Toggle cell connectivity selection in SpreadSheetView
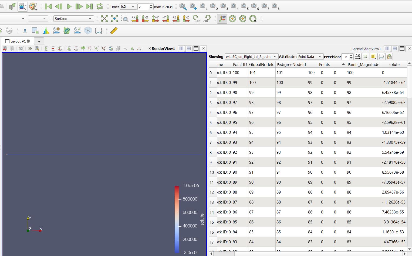This screenshot has width=412, height=256. [x=365, y=57]
